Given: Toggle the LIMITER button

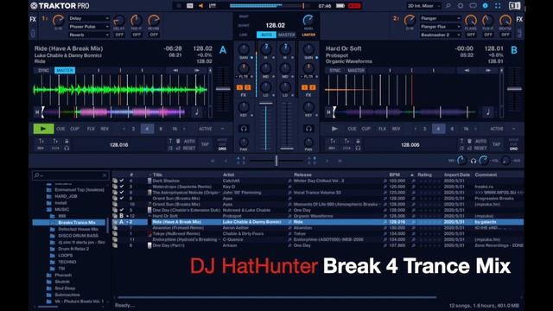Looking at the screenshot, I should [x=308, y=35].
